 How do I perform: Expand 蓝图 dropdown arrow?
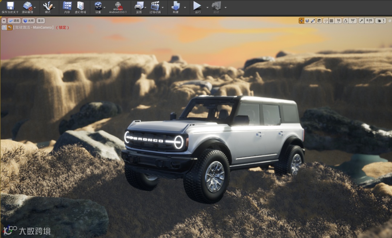pos(146,7)
